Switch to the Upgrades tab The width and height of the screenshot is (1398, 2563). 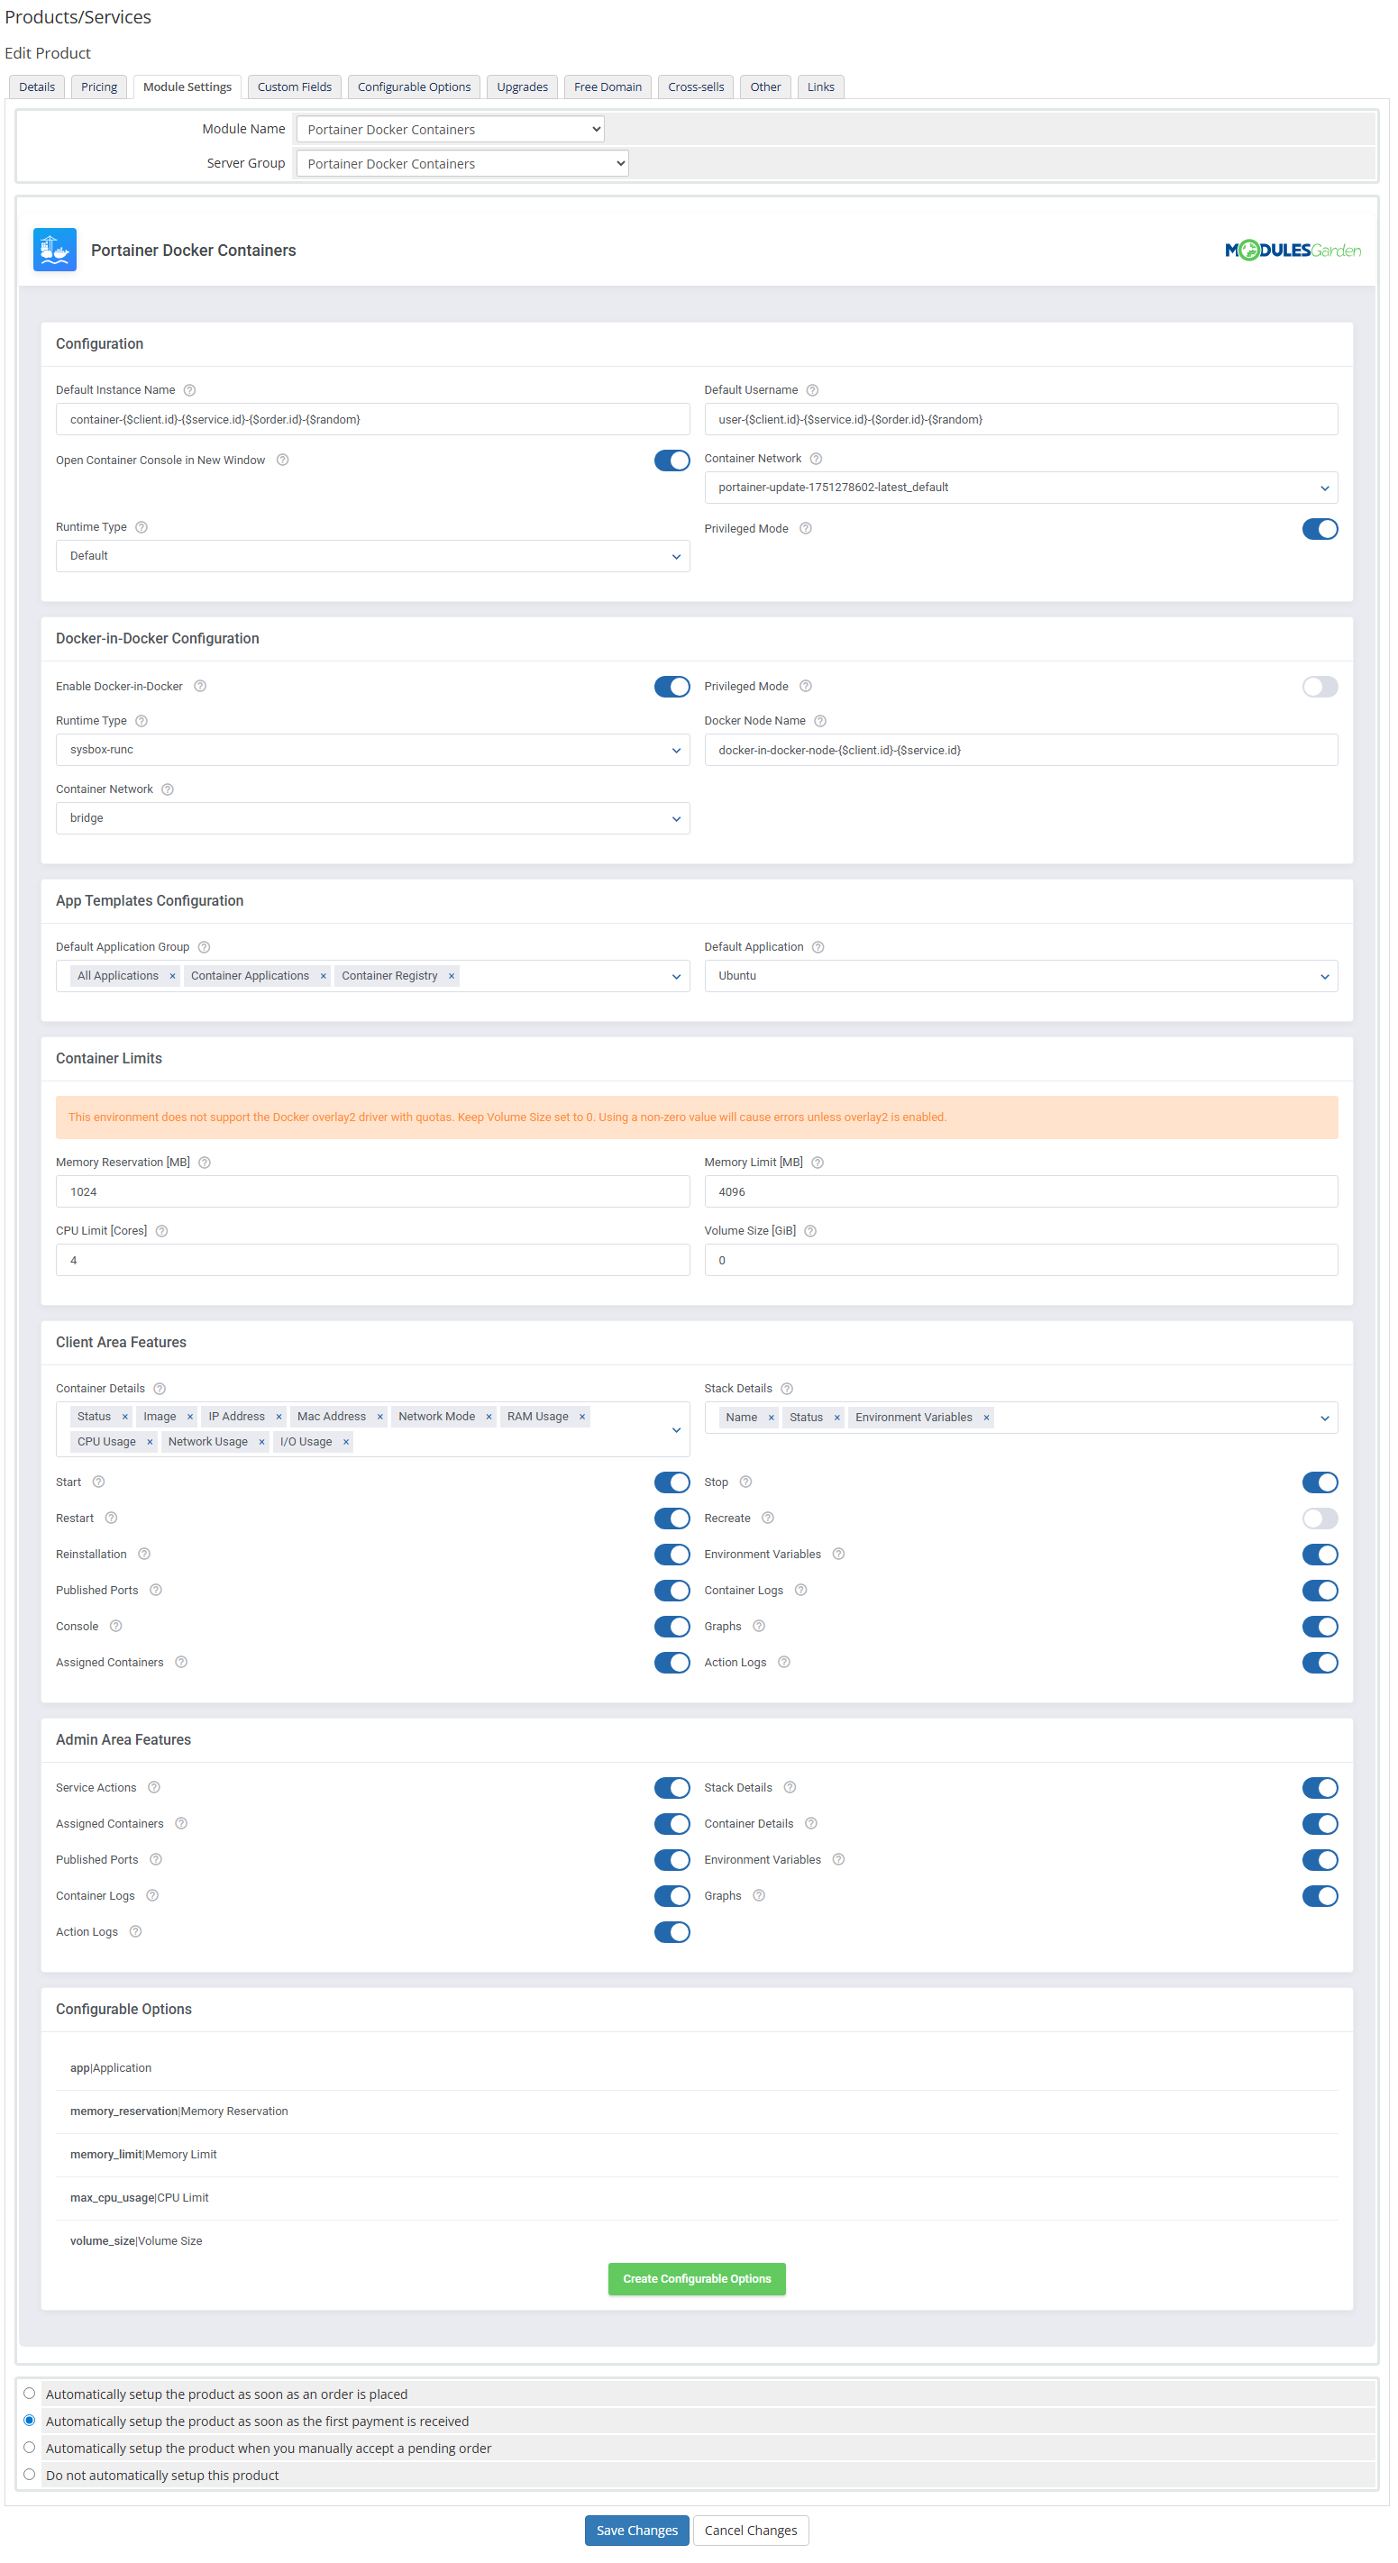point(523,87)
